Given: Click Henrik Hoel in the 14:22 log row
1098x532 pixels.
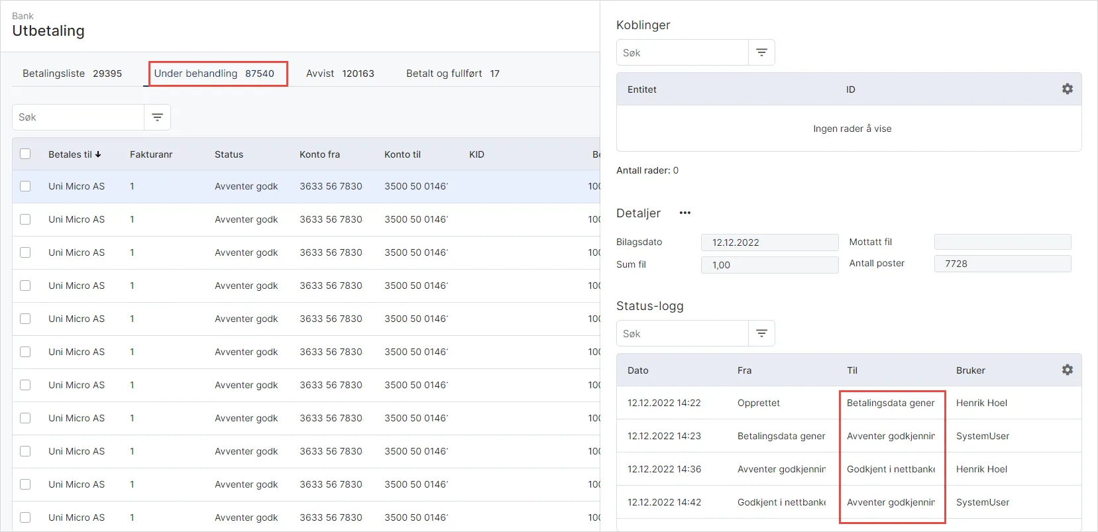Looking at the screenshot, I should [x=981, y=403].
